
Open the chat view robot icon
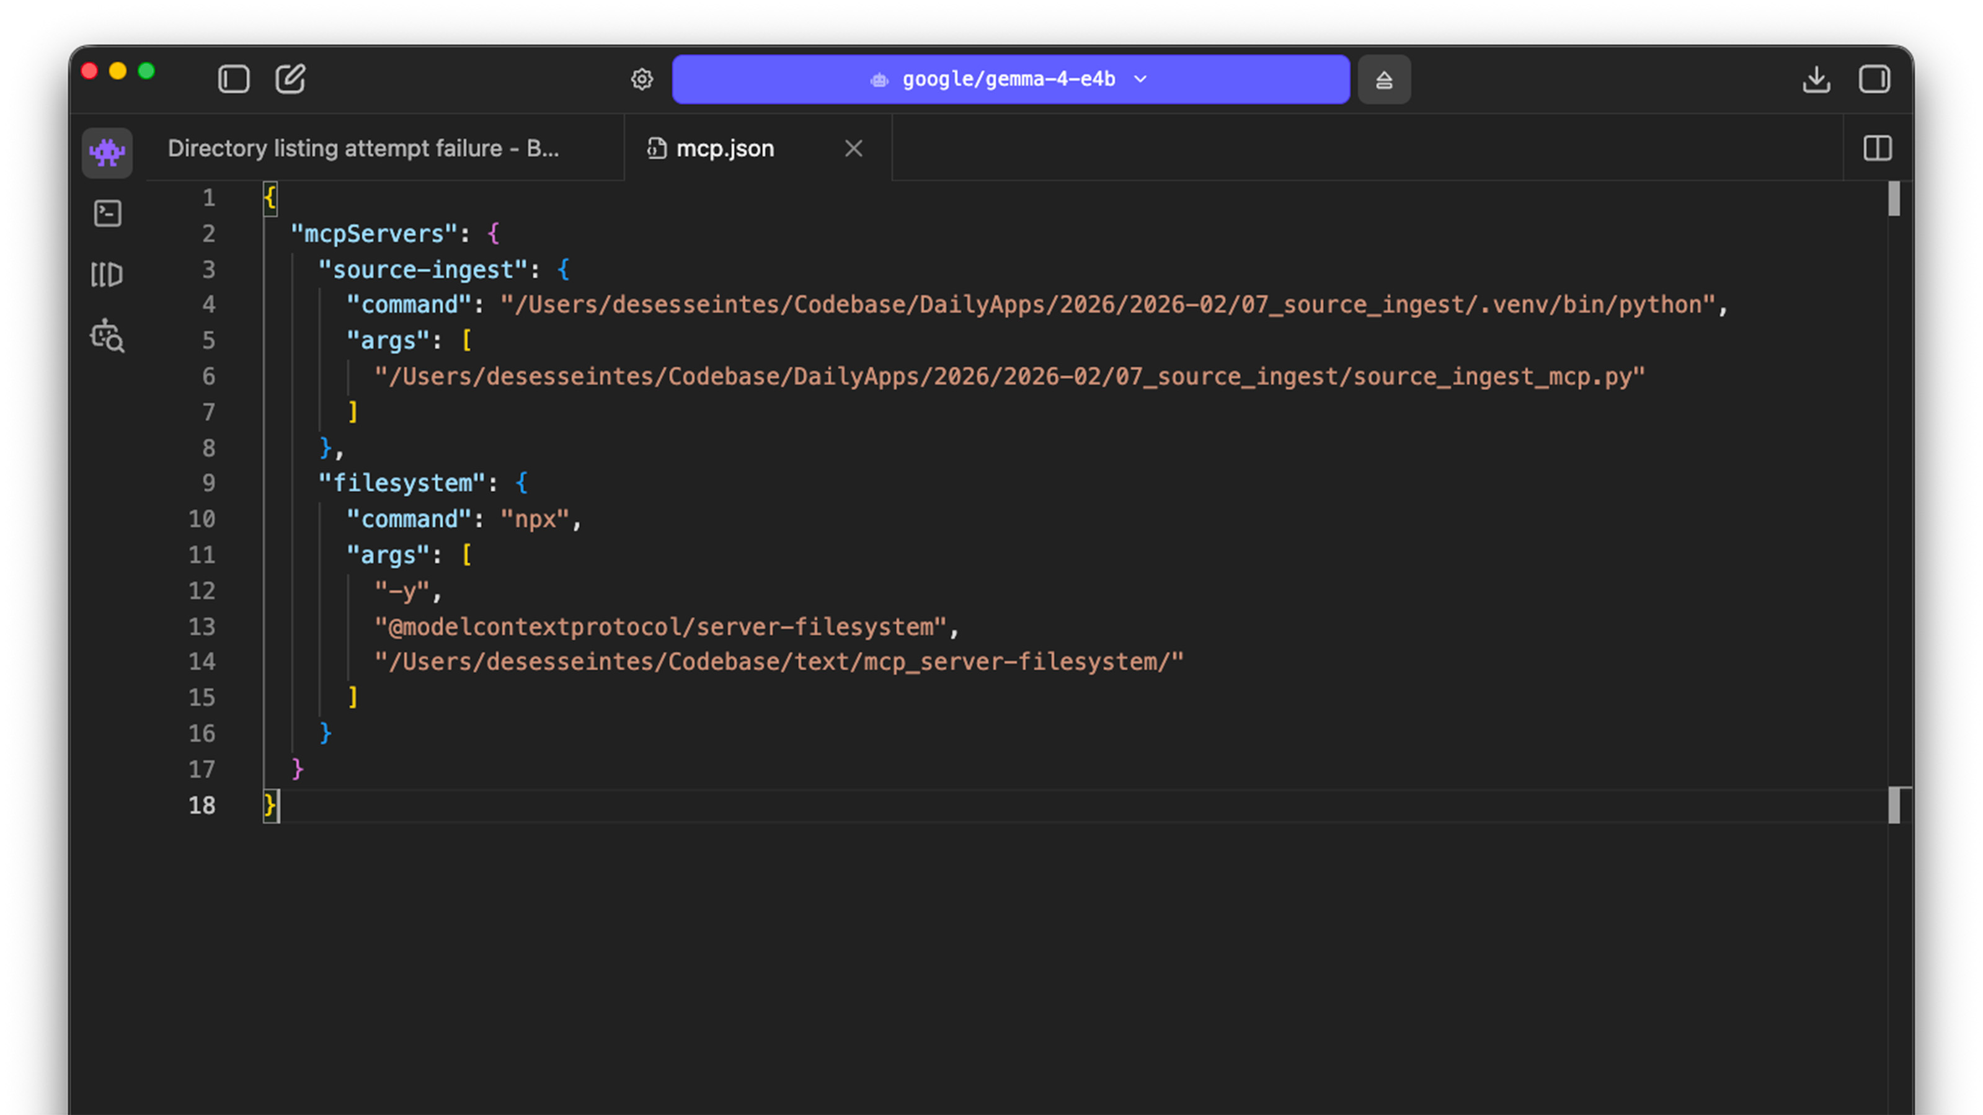coord(107,152)
